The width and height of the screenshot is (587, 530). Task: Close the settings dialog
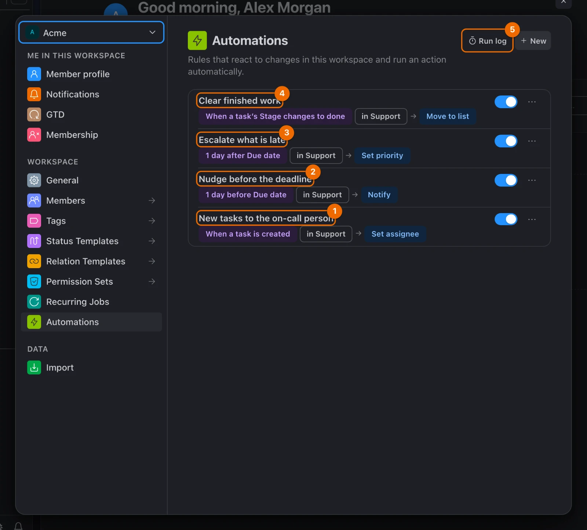(x=564, y=2)
